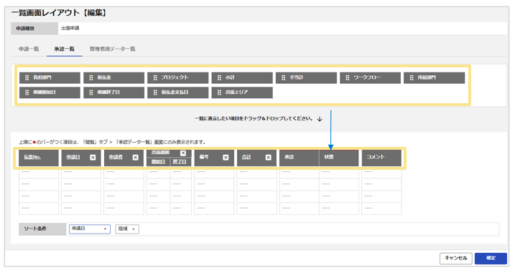515x273 pixels.
Task: Click the drag handle on 所属部門 item
Action: point(412,77)
